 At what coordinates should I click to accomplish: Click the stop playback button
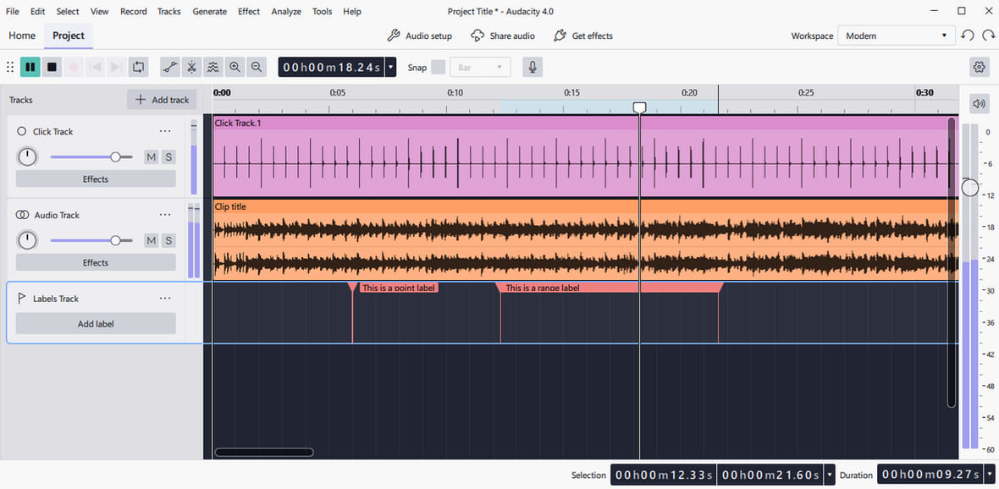(x=52, y=67)
